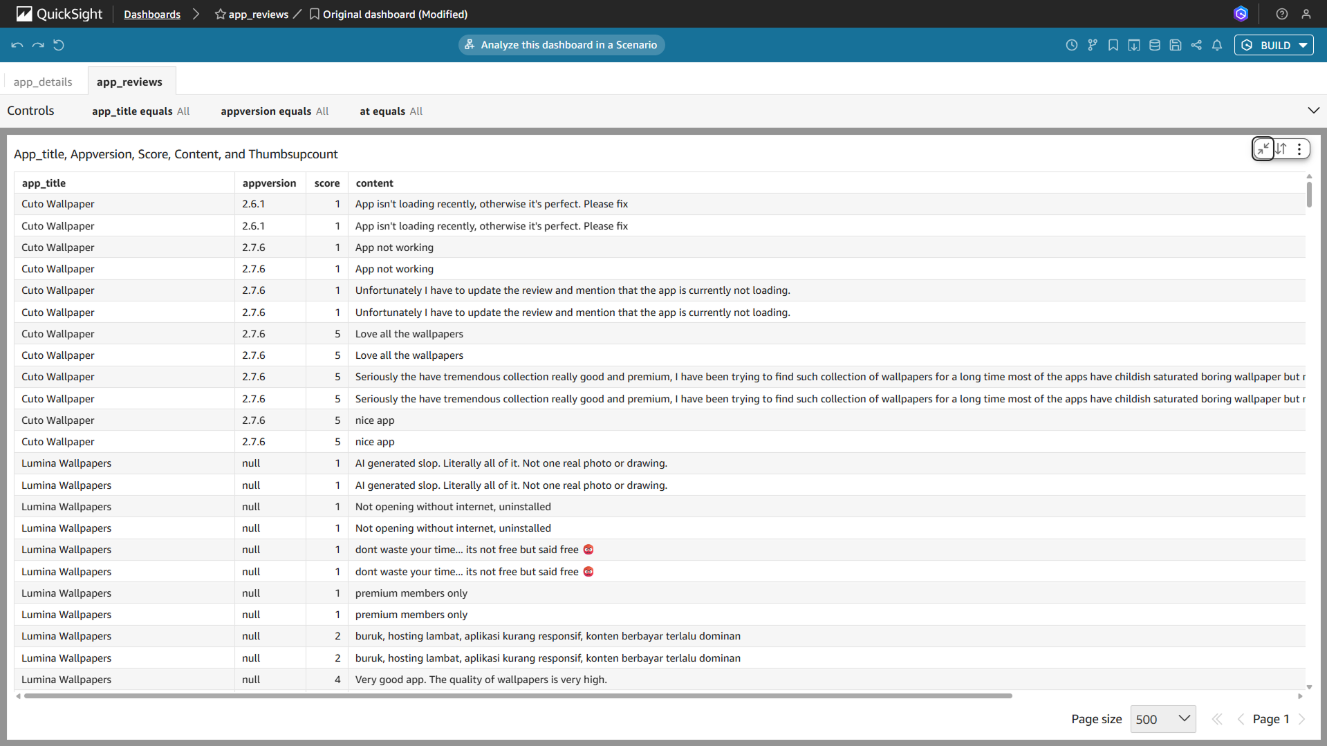The width and height of the screenshot is (1327, 746).
Task: Click the redo arrow icon
Action: (x=38, y=45)
